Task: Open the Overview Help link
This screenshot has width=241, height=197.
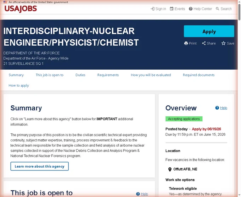Action: 224,108
